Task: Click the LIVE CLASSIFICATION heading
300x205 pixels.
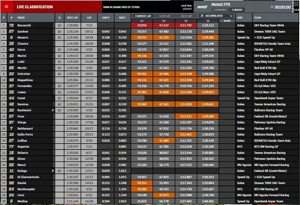Action: click(35, 7)
